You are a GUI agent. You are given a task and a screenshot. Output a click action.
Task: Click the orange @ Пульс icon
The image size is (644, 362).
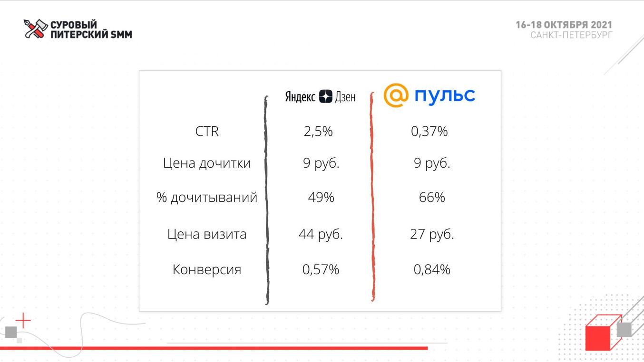(x=396, y=95)
